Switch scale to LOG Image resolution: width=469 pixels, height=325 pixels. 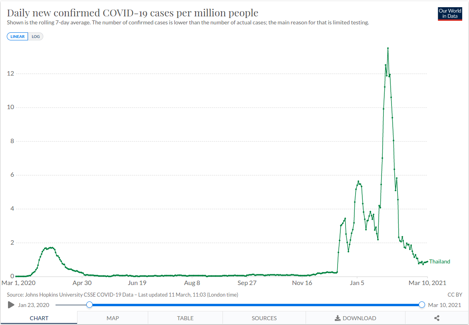point(36,36)
